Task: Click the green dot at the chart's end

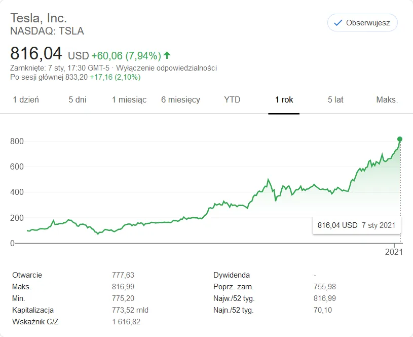Action: (x=399, y=139)
